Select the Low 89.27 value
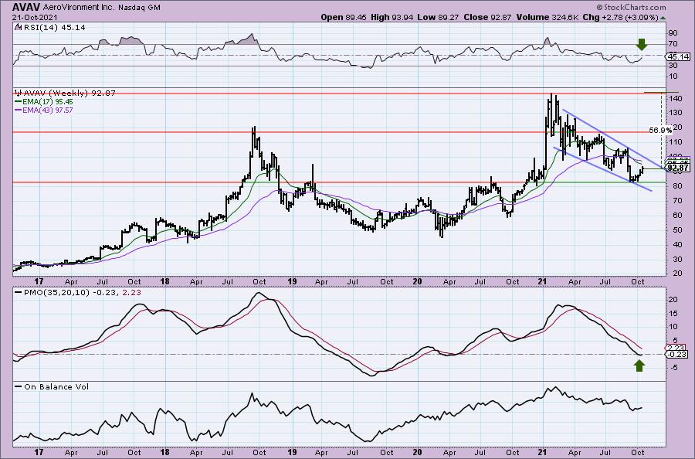Viewport: 695px width, 459px height. (439, 17)
